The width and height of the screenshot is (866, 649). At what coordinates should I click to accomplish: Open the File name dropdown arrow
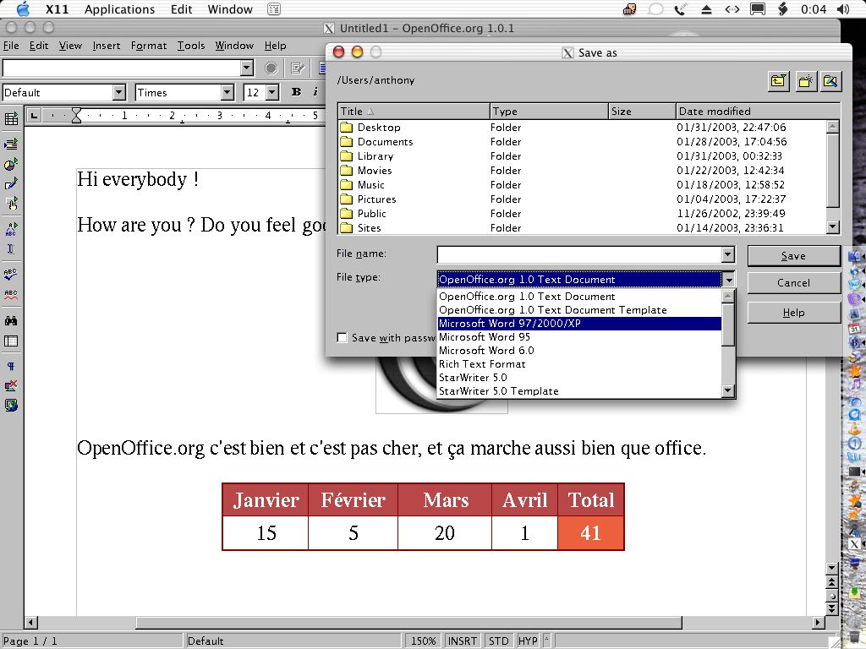tap(728, 254)
